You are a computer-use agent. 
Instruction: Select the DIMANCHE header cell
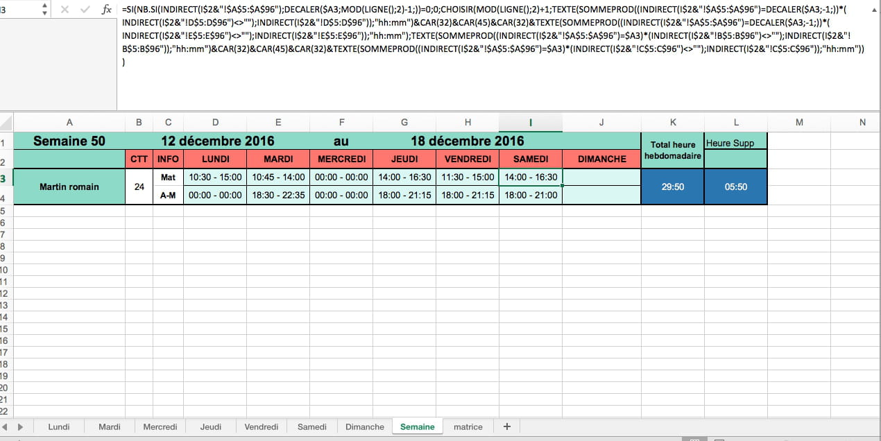[601, 159]
